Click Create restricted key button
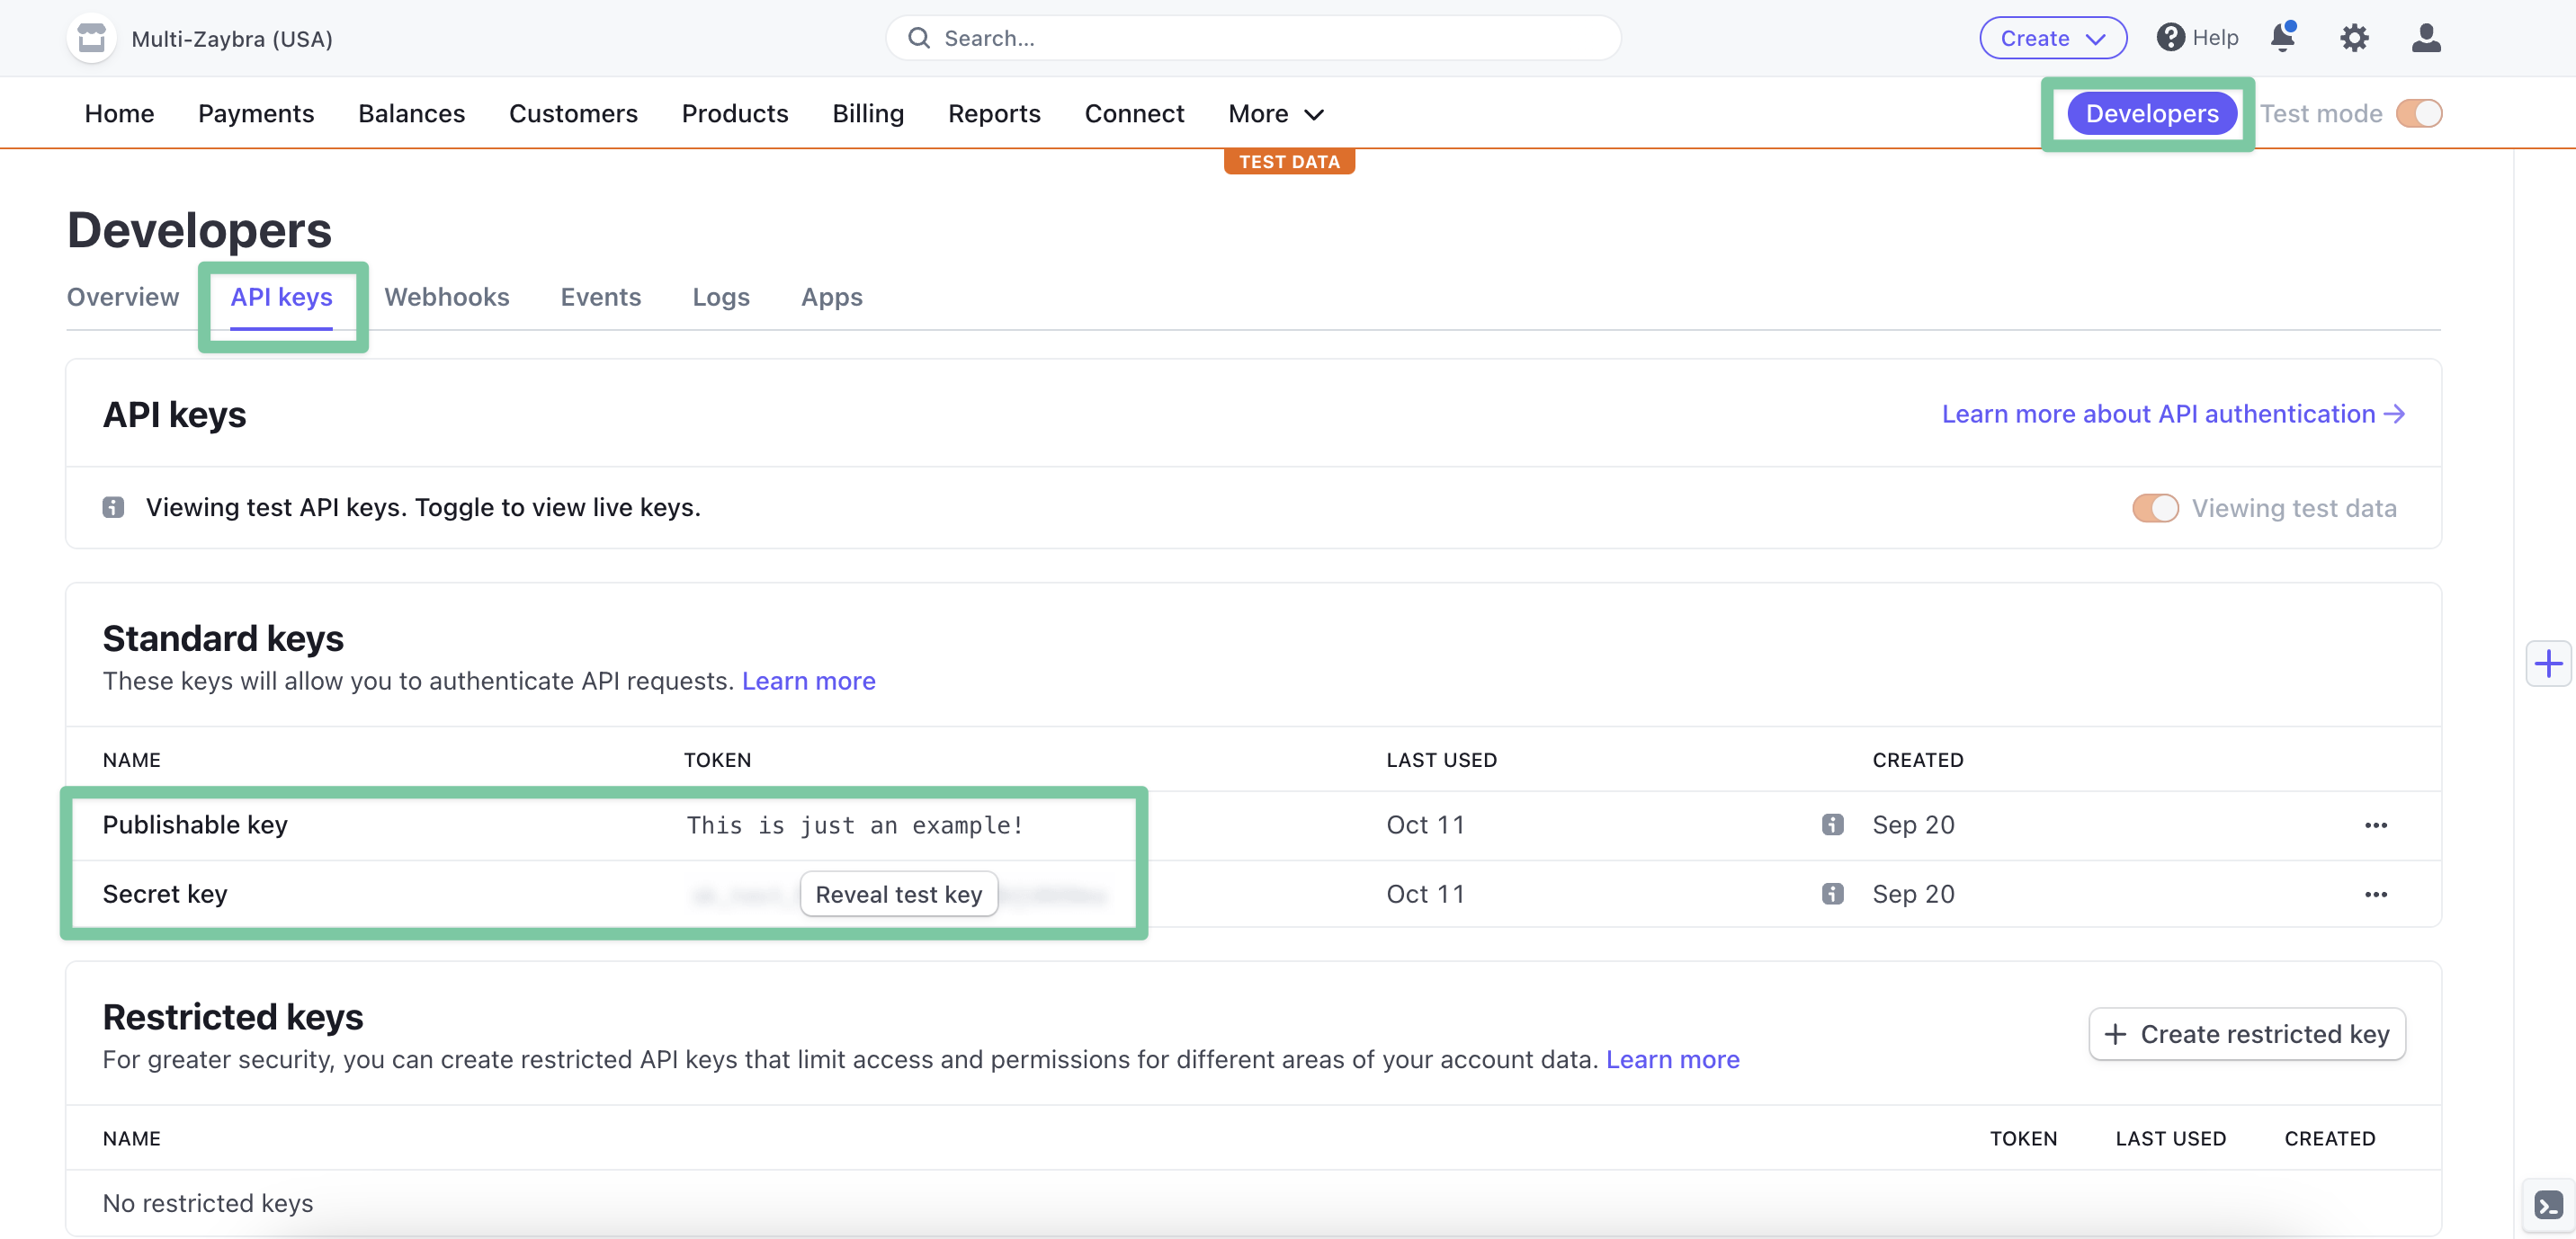The width and height of the screenshot is (2576, 1239). [2246, 1033]
